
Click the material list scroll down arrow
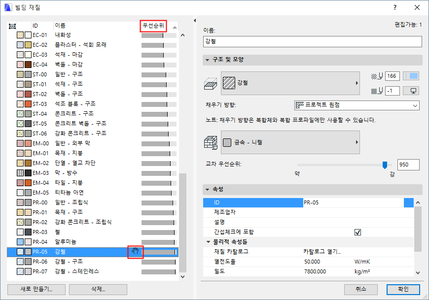click(183, 276)
